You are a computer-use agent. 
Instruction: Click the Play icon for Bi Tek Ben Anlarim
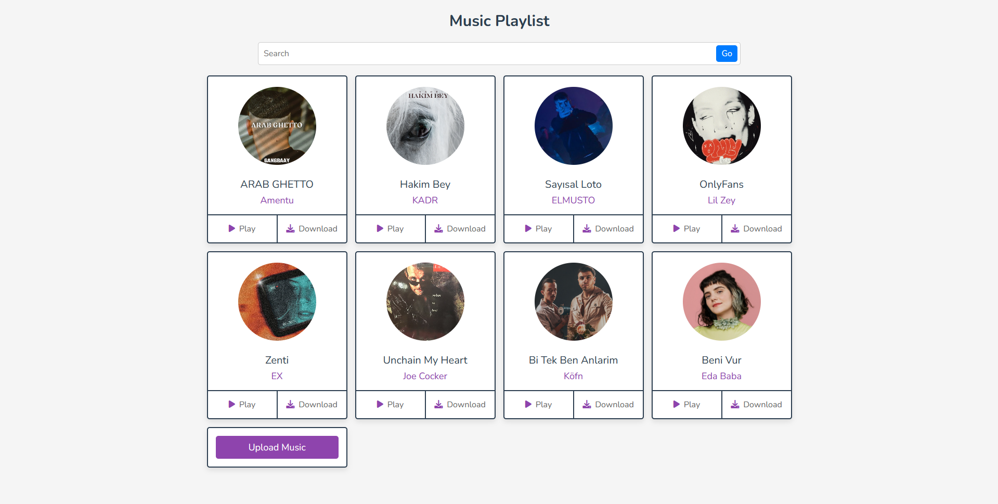(x=527, y=404)
